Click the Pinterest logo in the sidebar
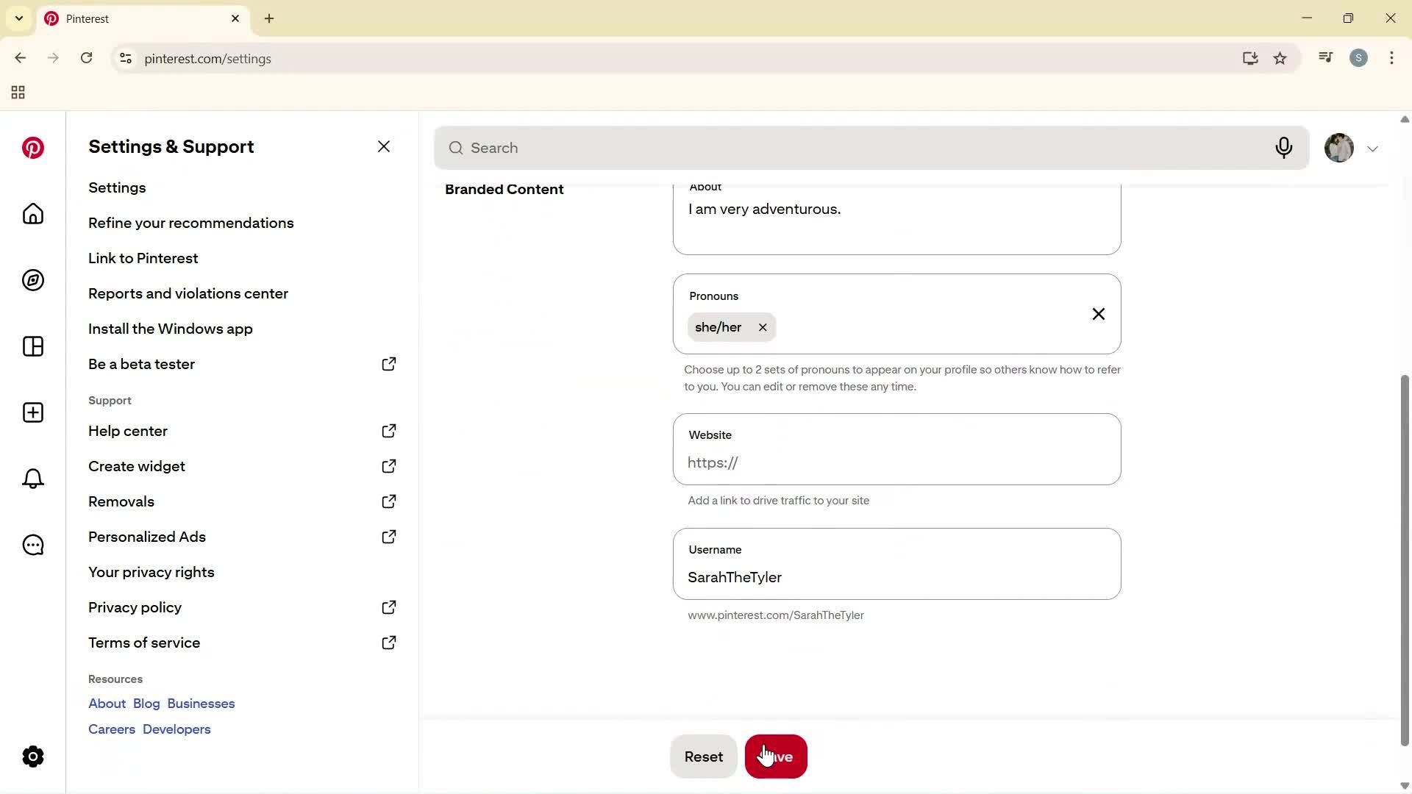The image size is (1412, 794). tap(32, 147)
